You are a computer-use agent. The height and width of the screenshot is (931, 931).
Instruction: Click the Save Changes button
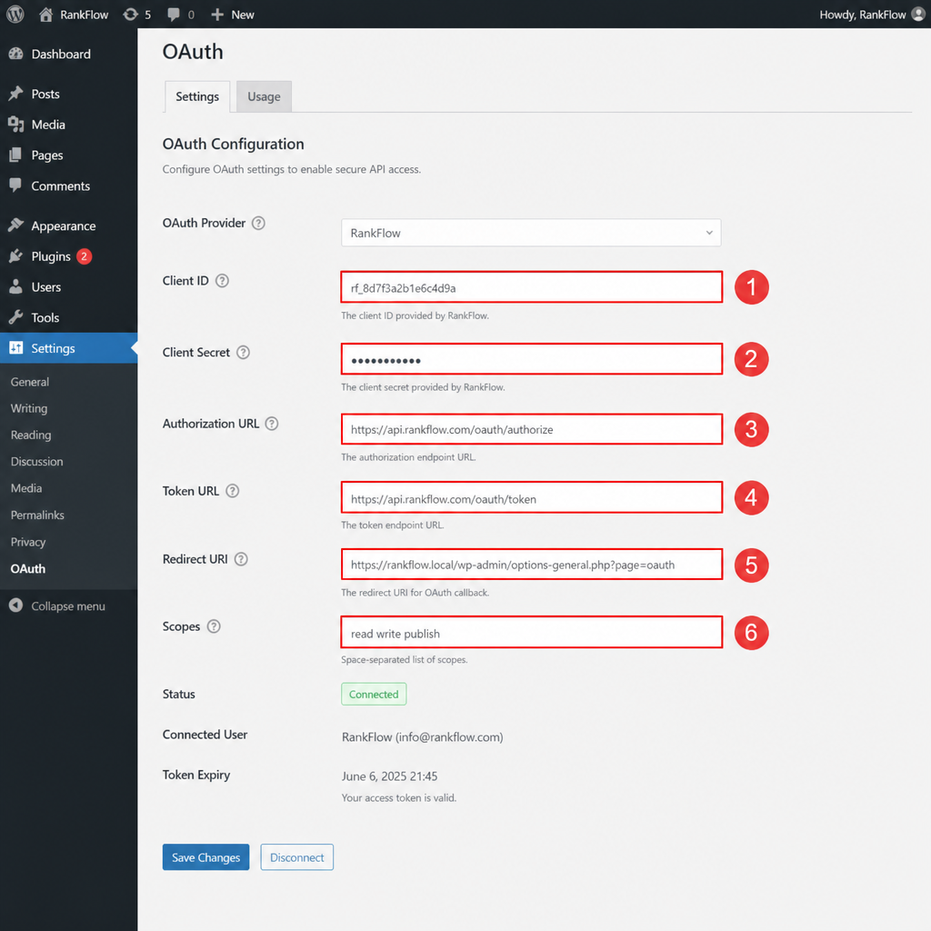pos(206,857)
